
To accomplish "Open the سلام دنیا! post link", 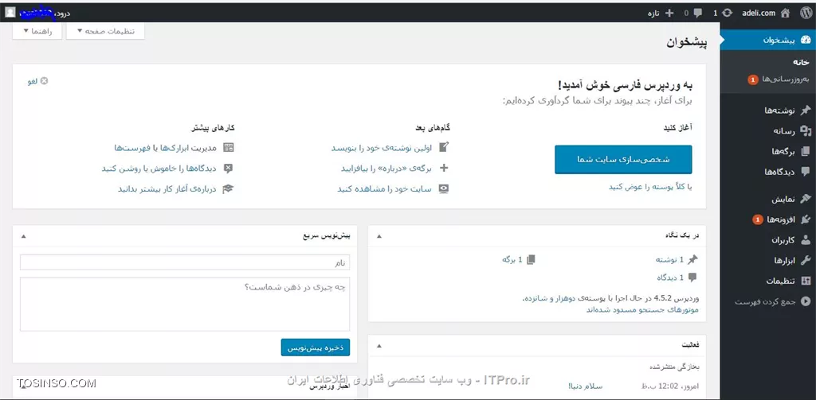I will click(x=586, y=386).
